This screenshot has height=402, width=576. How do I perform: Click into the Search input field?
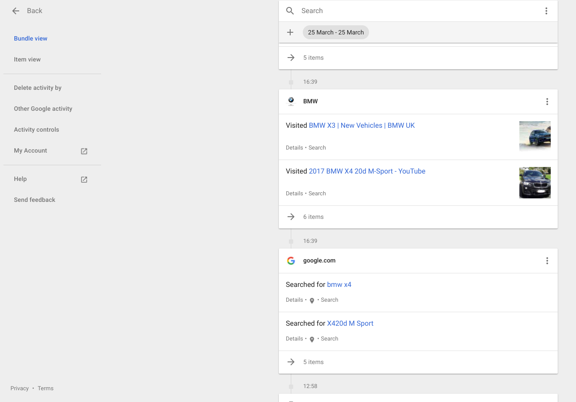point(414,11)
